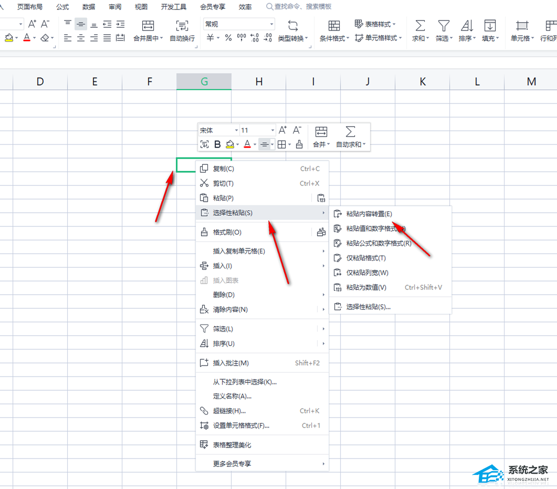The width and height of the screenshot is (557, 489).
Task: Open 选择性粘贴(S)... dialog entry in submenu
Action: click(x=391, y=307)
